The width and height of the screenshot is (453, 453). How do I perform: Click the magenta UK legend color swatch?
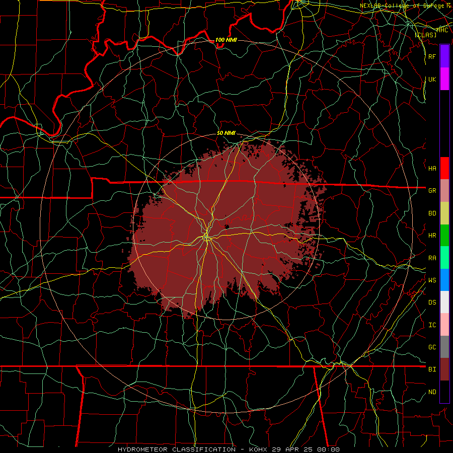coord(444,79)
